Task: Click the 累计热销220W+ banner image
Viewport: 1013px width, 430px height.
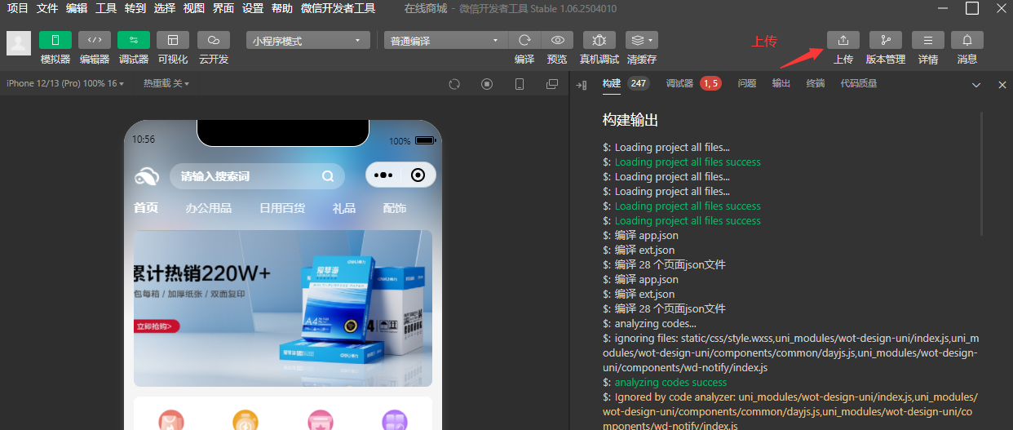Action: [x=283, y=308]
